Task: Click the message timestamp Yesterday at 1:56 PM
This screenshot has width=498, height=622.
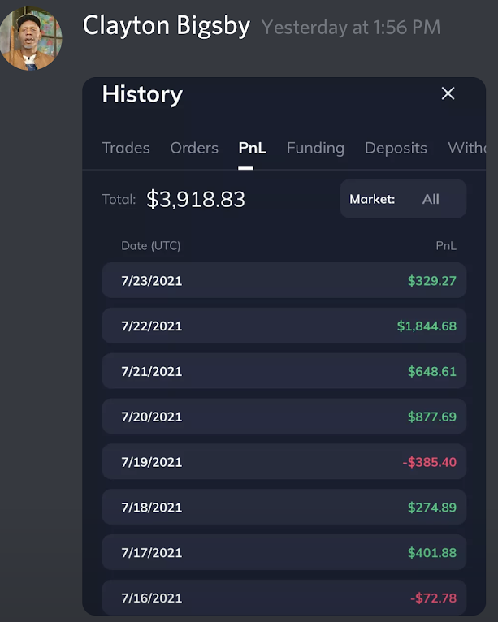Action: tap(351, 28)
